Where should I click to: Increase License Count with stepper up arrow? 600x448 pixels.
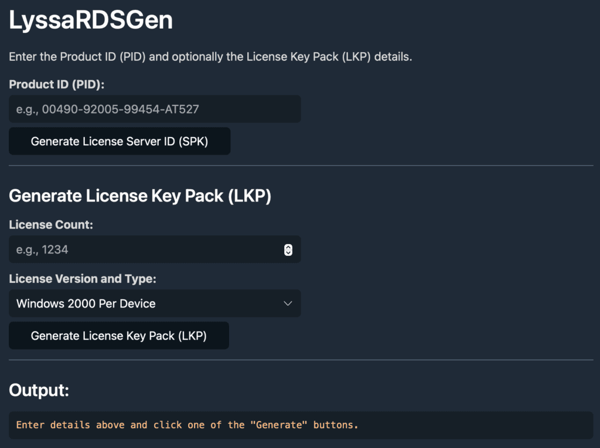point(288,247)
